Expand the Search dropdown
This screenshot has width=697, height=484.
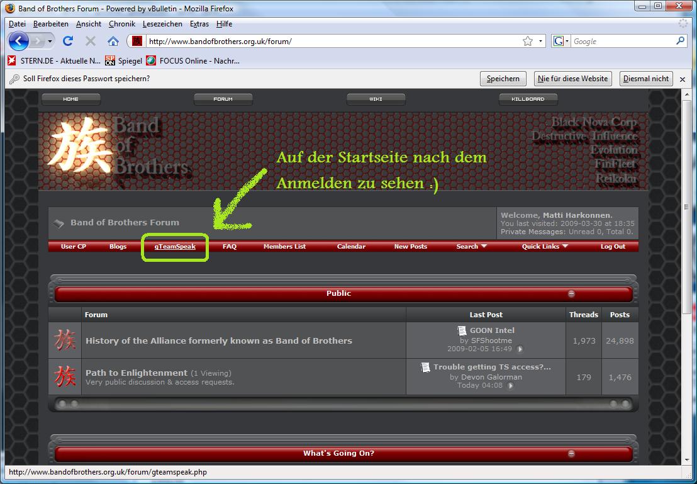(472, 247)
